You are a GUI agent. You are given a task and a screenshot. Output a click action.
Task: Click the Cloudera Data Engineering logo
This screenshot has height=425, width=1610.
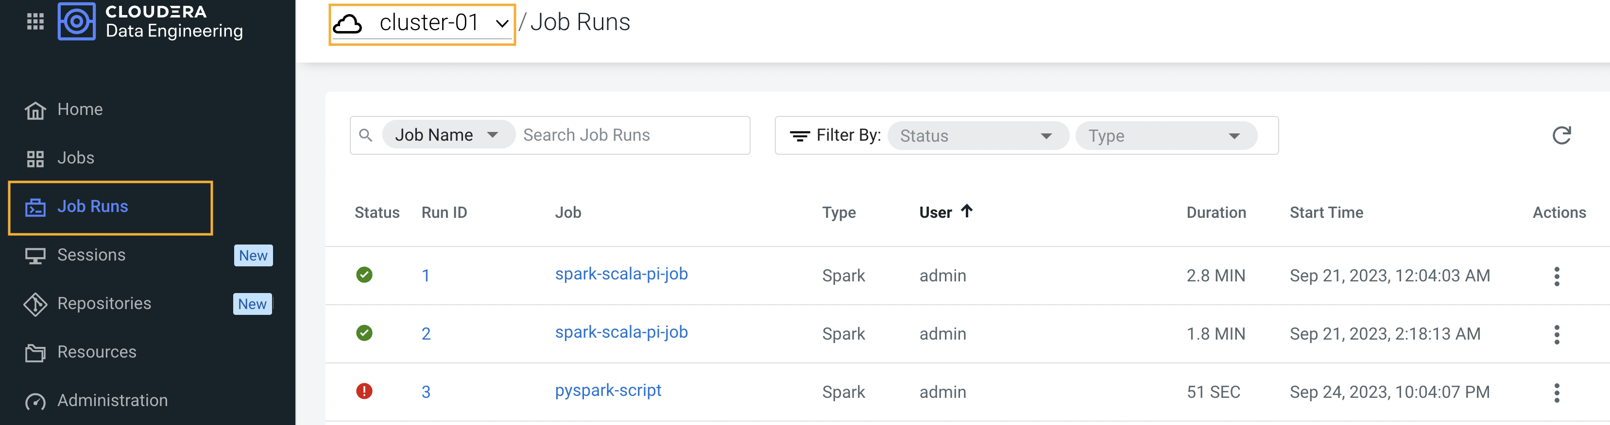[76, 21]
